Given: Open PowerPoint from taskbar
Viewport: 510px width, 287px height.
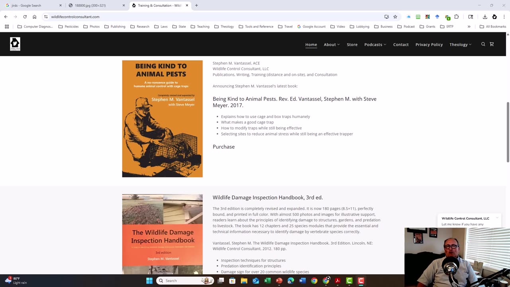Looking at the screenshot, I should [279, 281].
